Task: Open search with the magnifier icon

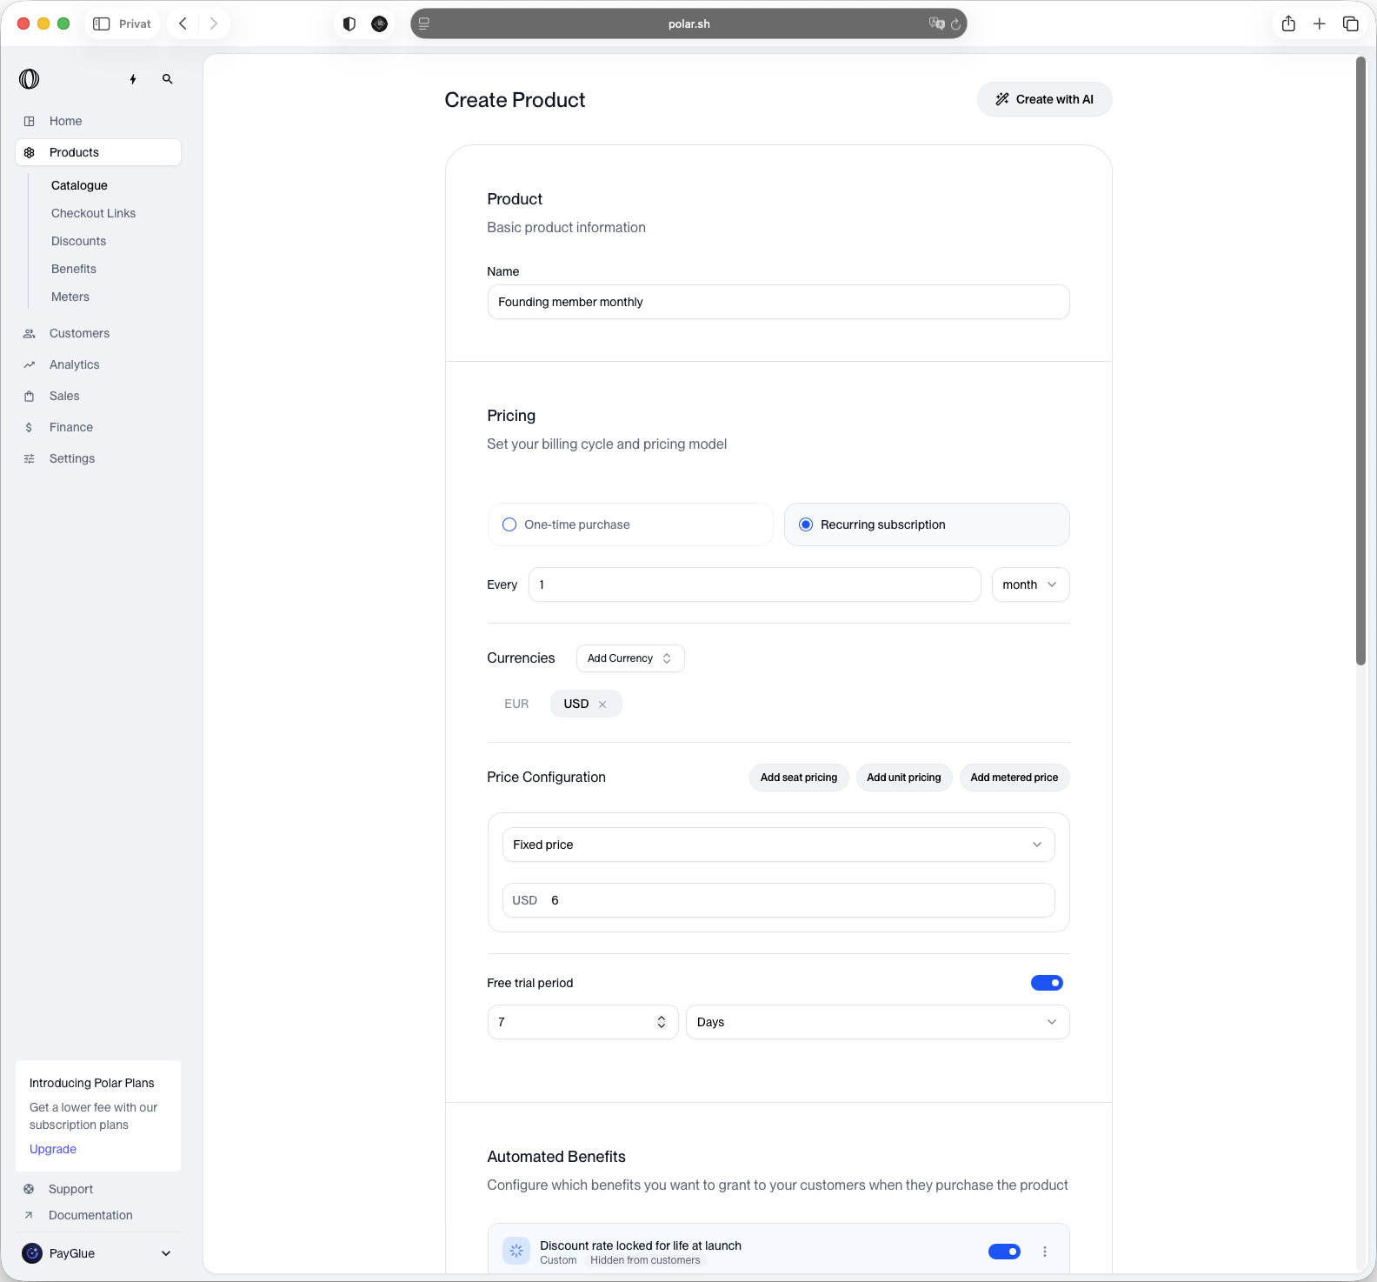Action: pos(168,79)
